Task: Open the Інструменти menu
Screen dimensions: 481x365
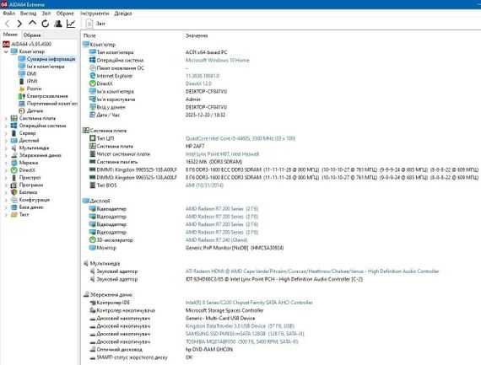Action: pos(95,13)
